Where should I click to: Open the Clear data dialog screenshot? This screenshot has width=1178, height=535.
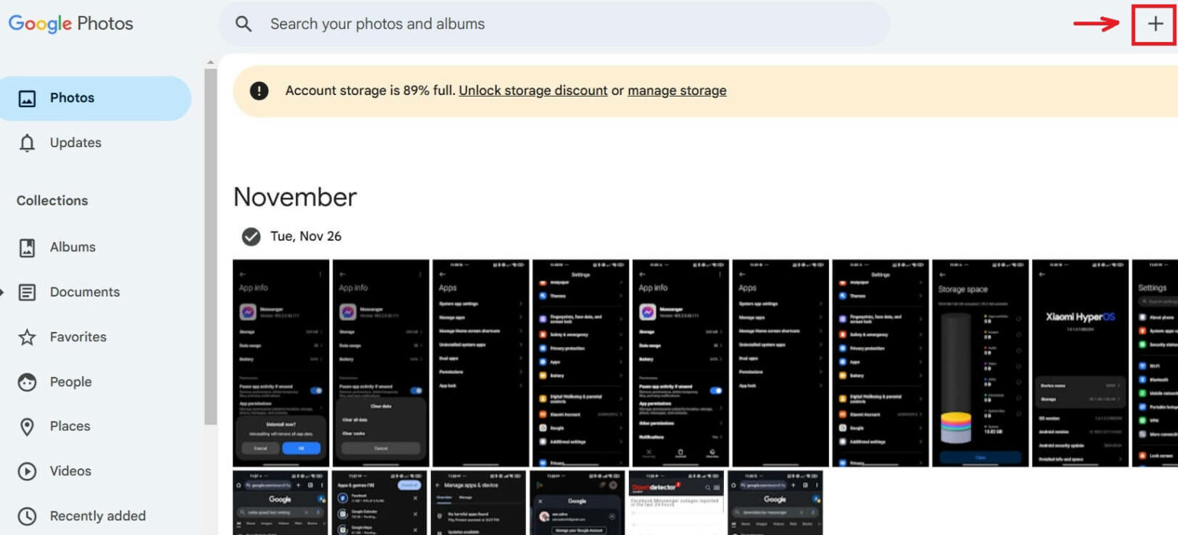[380, 363]
